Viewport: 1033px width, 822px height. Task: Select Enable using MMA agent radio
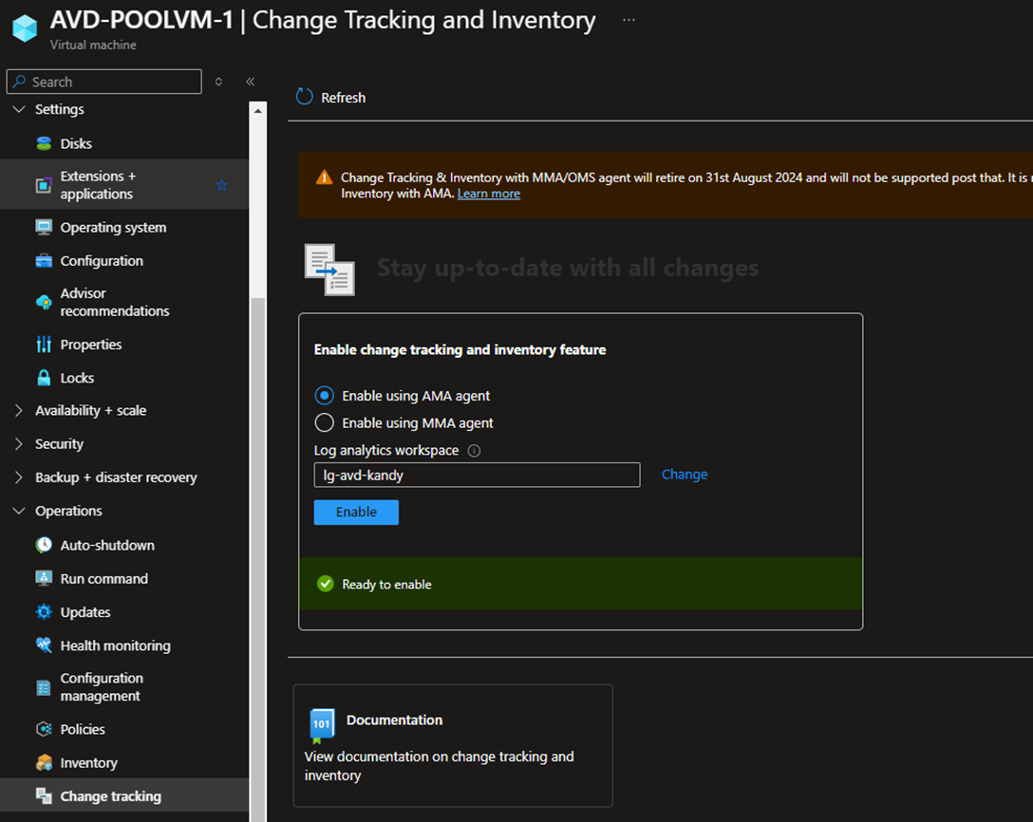(324, 422)
